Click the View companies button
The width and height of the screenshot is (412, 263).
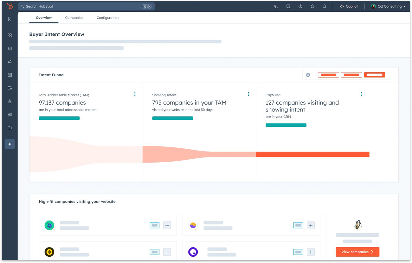(x=357, y=252)
